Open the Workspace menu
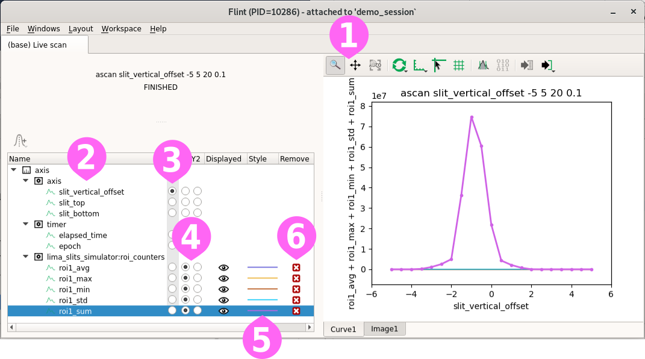Screen dimensions: 645x359 pos(121,29)
